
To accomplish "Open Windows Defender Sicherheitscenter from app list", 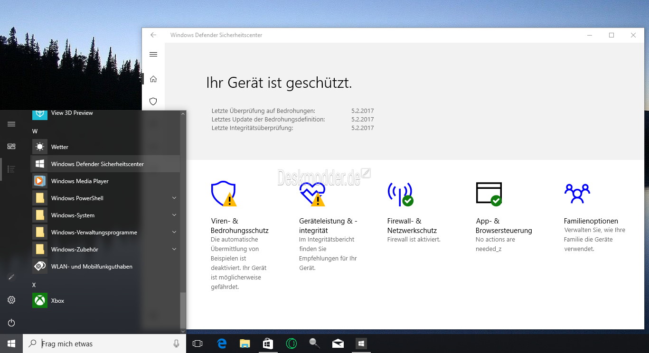I will (105, 164).
